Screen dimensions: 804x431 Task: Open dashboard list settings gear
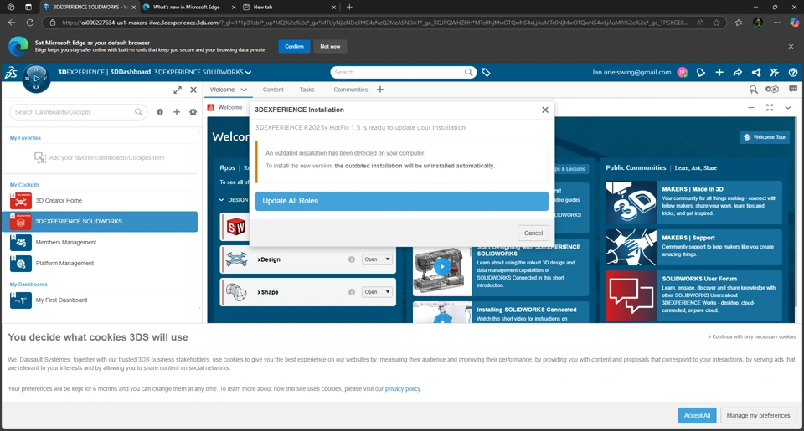click(x=193, y=111)
